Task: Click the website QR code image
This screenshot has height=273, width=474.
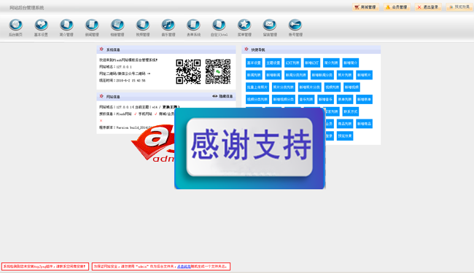Action: (188, 71)
